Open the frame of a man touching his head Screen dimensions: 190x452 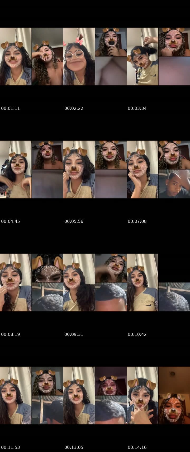coord(174,184)
